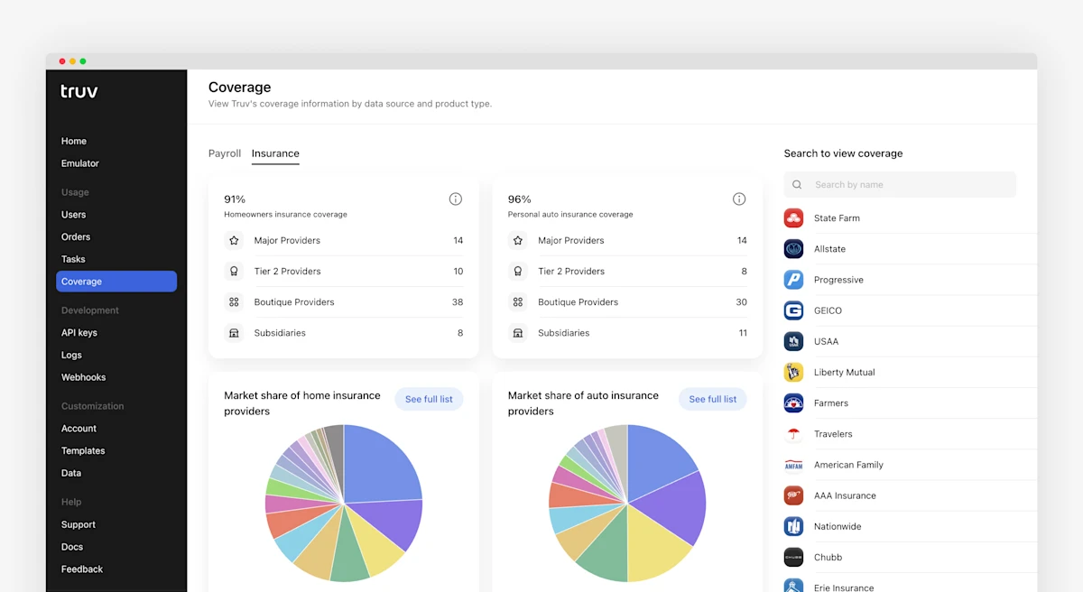Click the info icon on homeowners coverage card
Image resolution: width=1083 pixels, height=592 pixels.
pos(456,199)
